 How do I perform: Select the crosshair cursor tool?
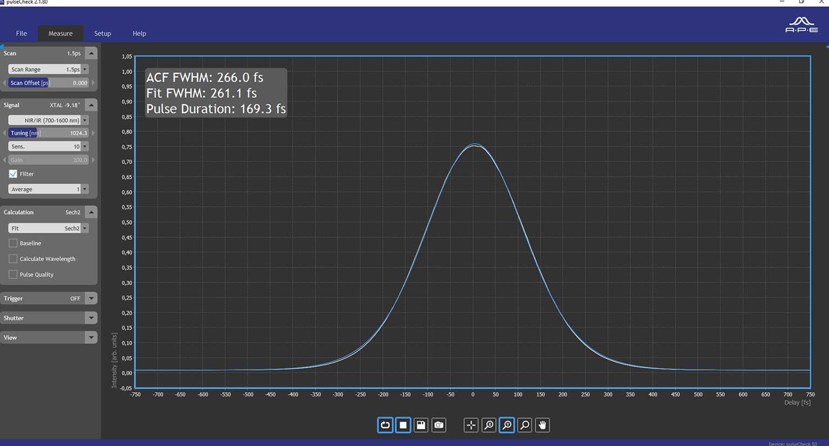click(471, 425)
